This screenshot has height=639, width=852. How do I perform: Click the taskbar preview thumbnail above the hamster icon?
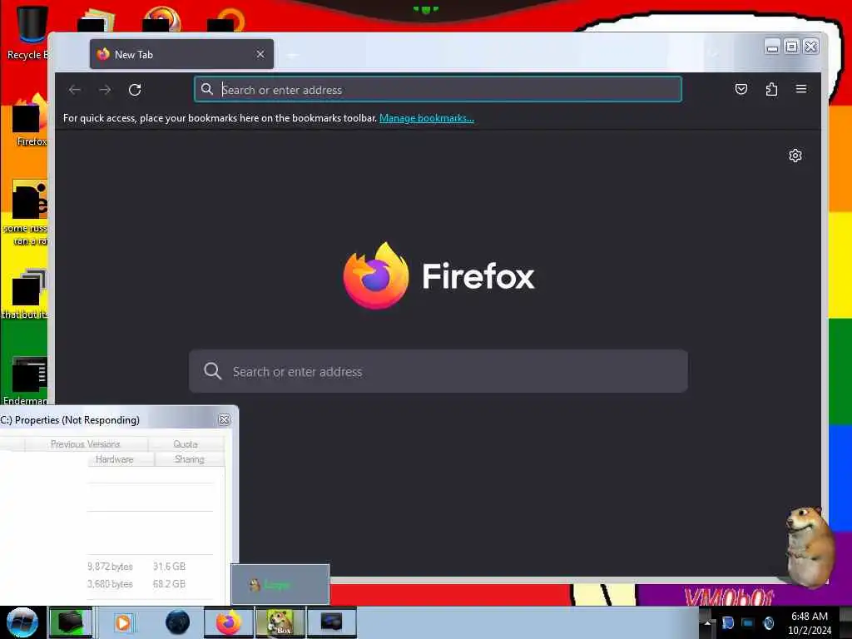[x=280, y=585]
